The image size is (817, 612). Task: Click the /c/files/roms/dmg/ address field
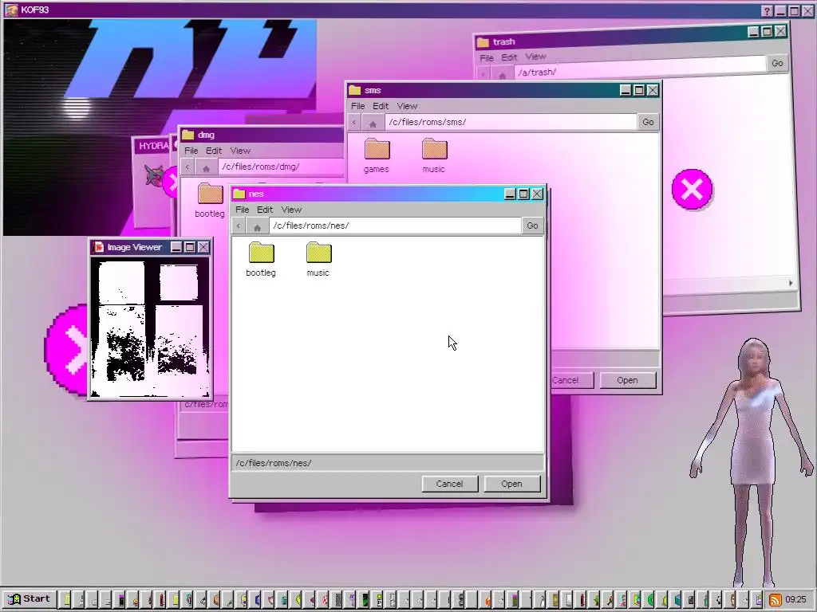(282, 167)
